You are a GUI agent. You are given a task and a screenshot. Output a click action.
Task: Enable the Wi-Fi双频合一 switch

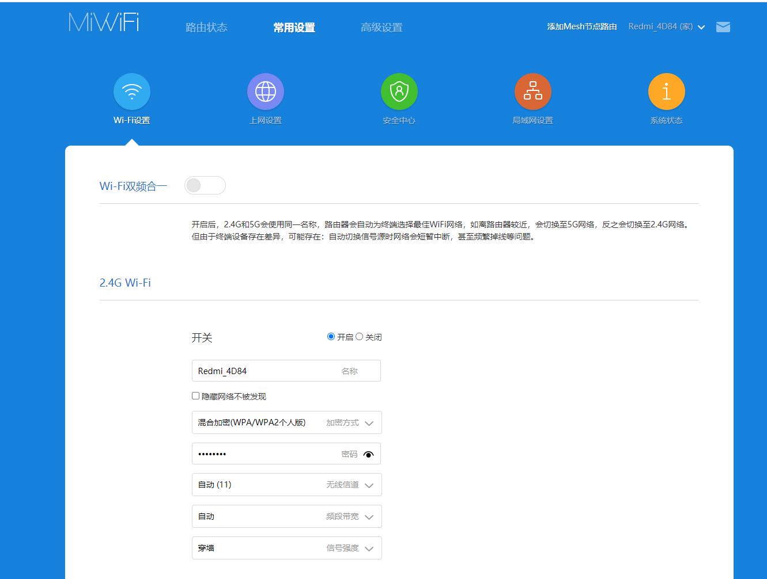205,185
